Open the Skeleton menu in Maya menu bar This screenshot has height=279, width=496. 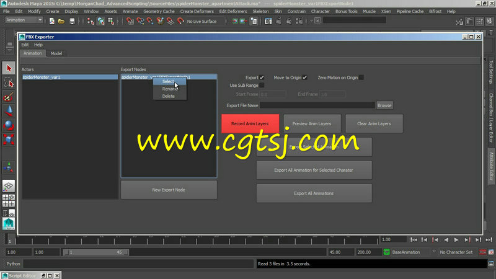coord(260,11)
